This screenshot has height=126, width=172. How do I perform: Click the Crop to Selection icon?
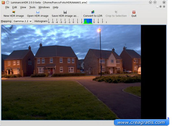pyautogui.click(x=116, y=12)
